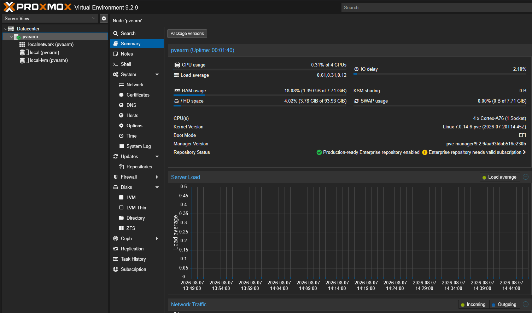Select local-lvm (pvearm) in tree

click(x=55, y=60)
